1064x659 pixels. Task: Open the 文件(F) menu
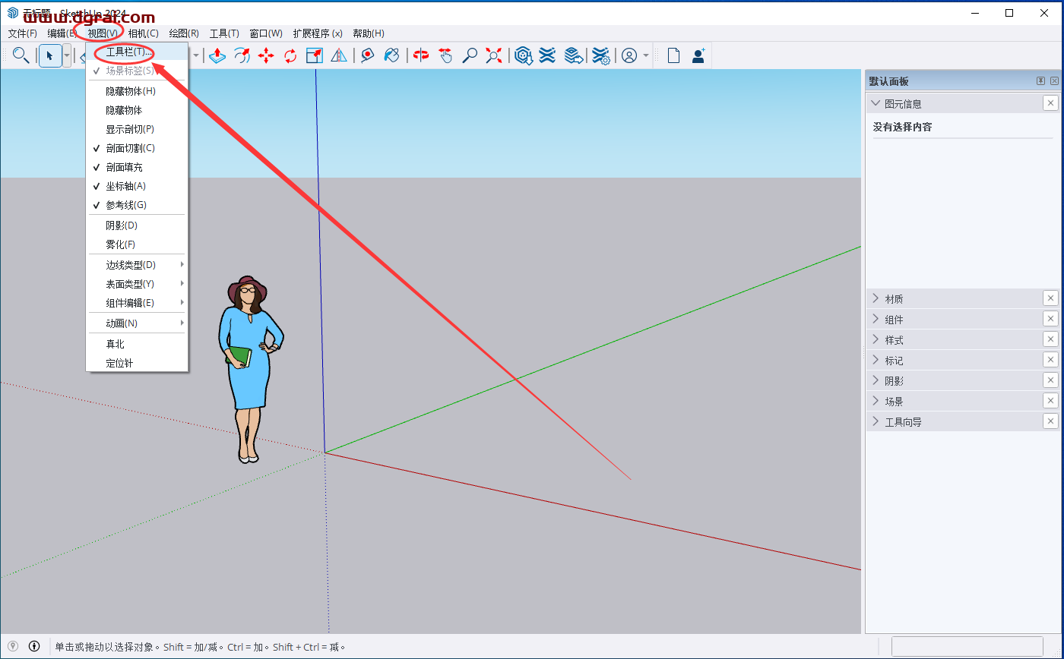[23, 33]
